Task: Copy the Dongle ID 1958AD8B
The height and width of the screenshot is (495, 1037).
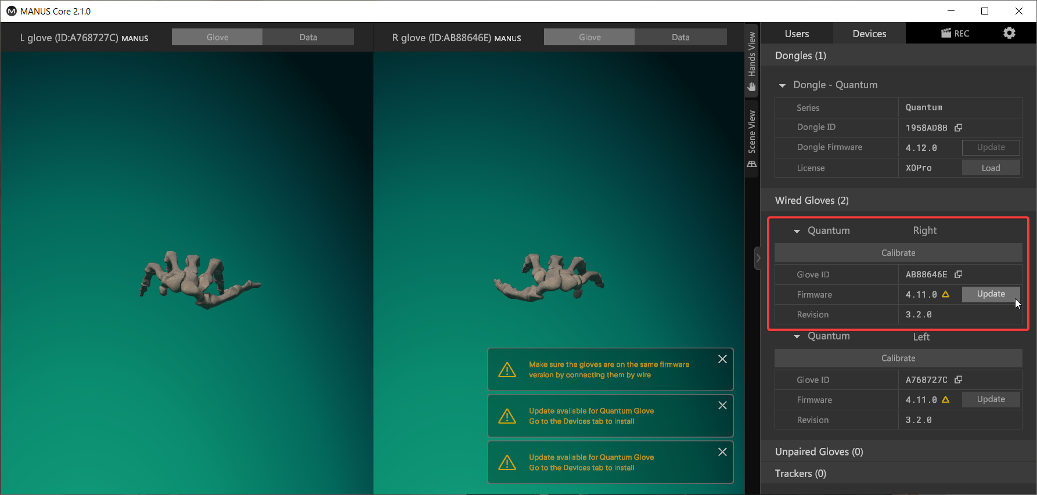Action: pos(959,128)
